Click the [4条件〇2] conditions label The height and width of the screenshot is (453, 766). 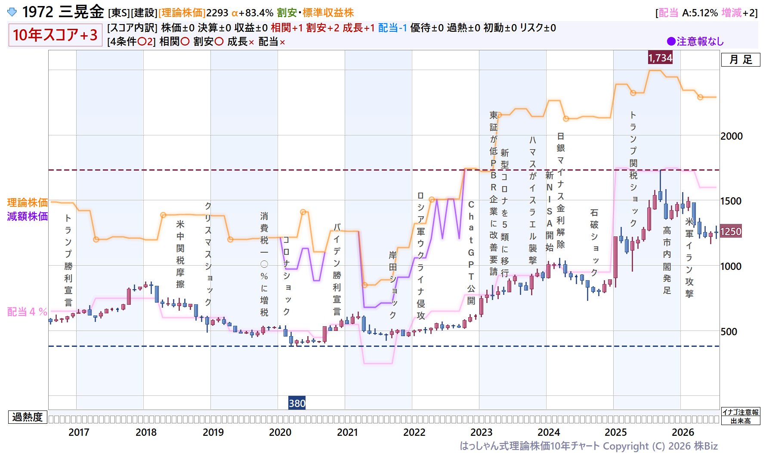click(x=131, y=42)
